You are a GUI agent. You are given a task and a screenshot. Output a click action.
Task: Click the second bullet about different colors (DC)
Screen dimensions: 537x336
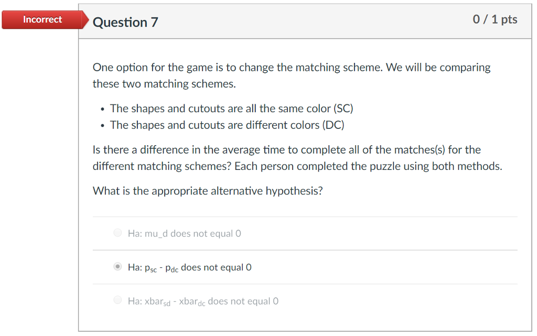click(227, 125)
